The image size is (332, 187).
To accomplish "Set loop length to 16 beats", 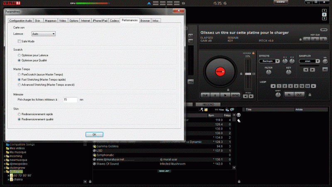I will click(x=302, y=86).
